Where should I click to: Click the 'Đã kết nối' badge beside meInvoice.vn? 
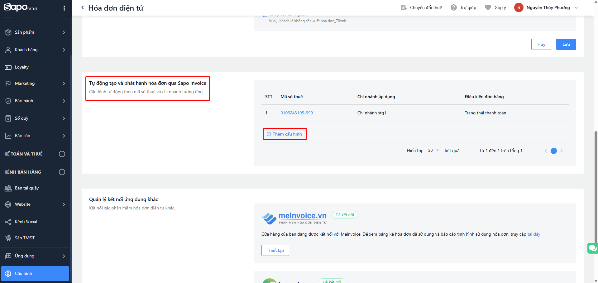click(x=345, y=215)
